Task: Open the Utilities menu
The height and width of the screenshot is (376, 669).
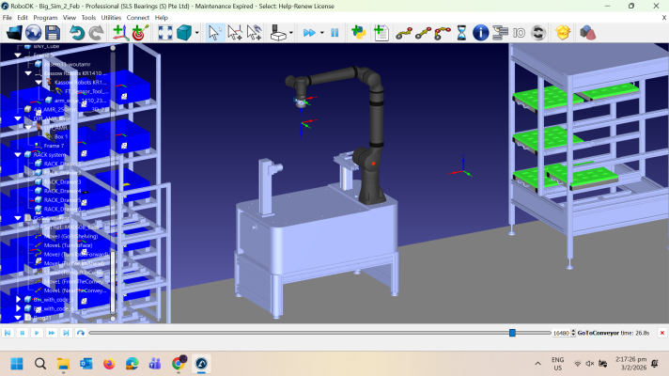Action: point(111,17)
